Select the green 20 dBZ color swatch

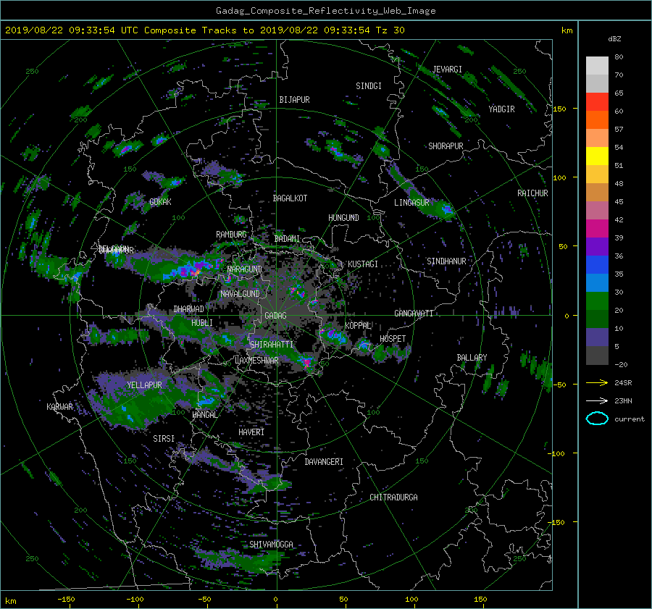point(597,301)
